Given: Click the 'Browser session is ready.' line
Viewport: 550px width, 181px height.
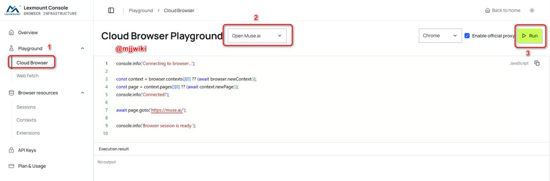Looking at the screenshot, I should pos(156,125).
